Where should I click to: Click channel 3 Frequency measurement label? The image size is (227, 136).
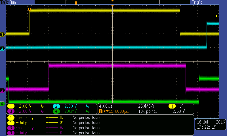25,128
